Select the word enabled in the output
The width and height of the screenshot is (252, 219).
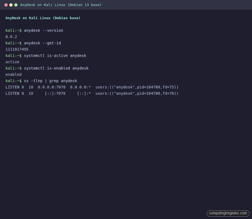(x=13, y=74)
